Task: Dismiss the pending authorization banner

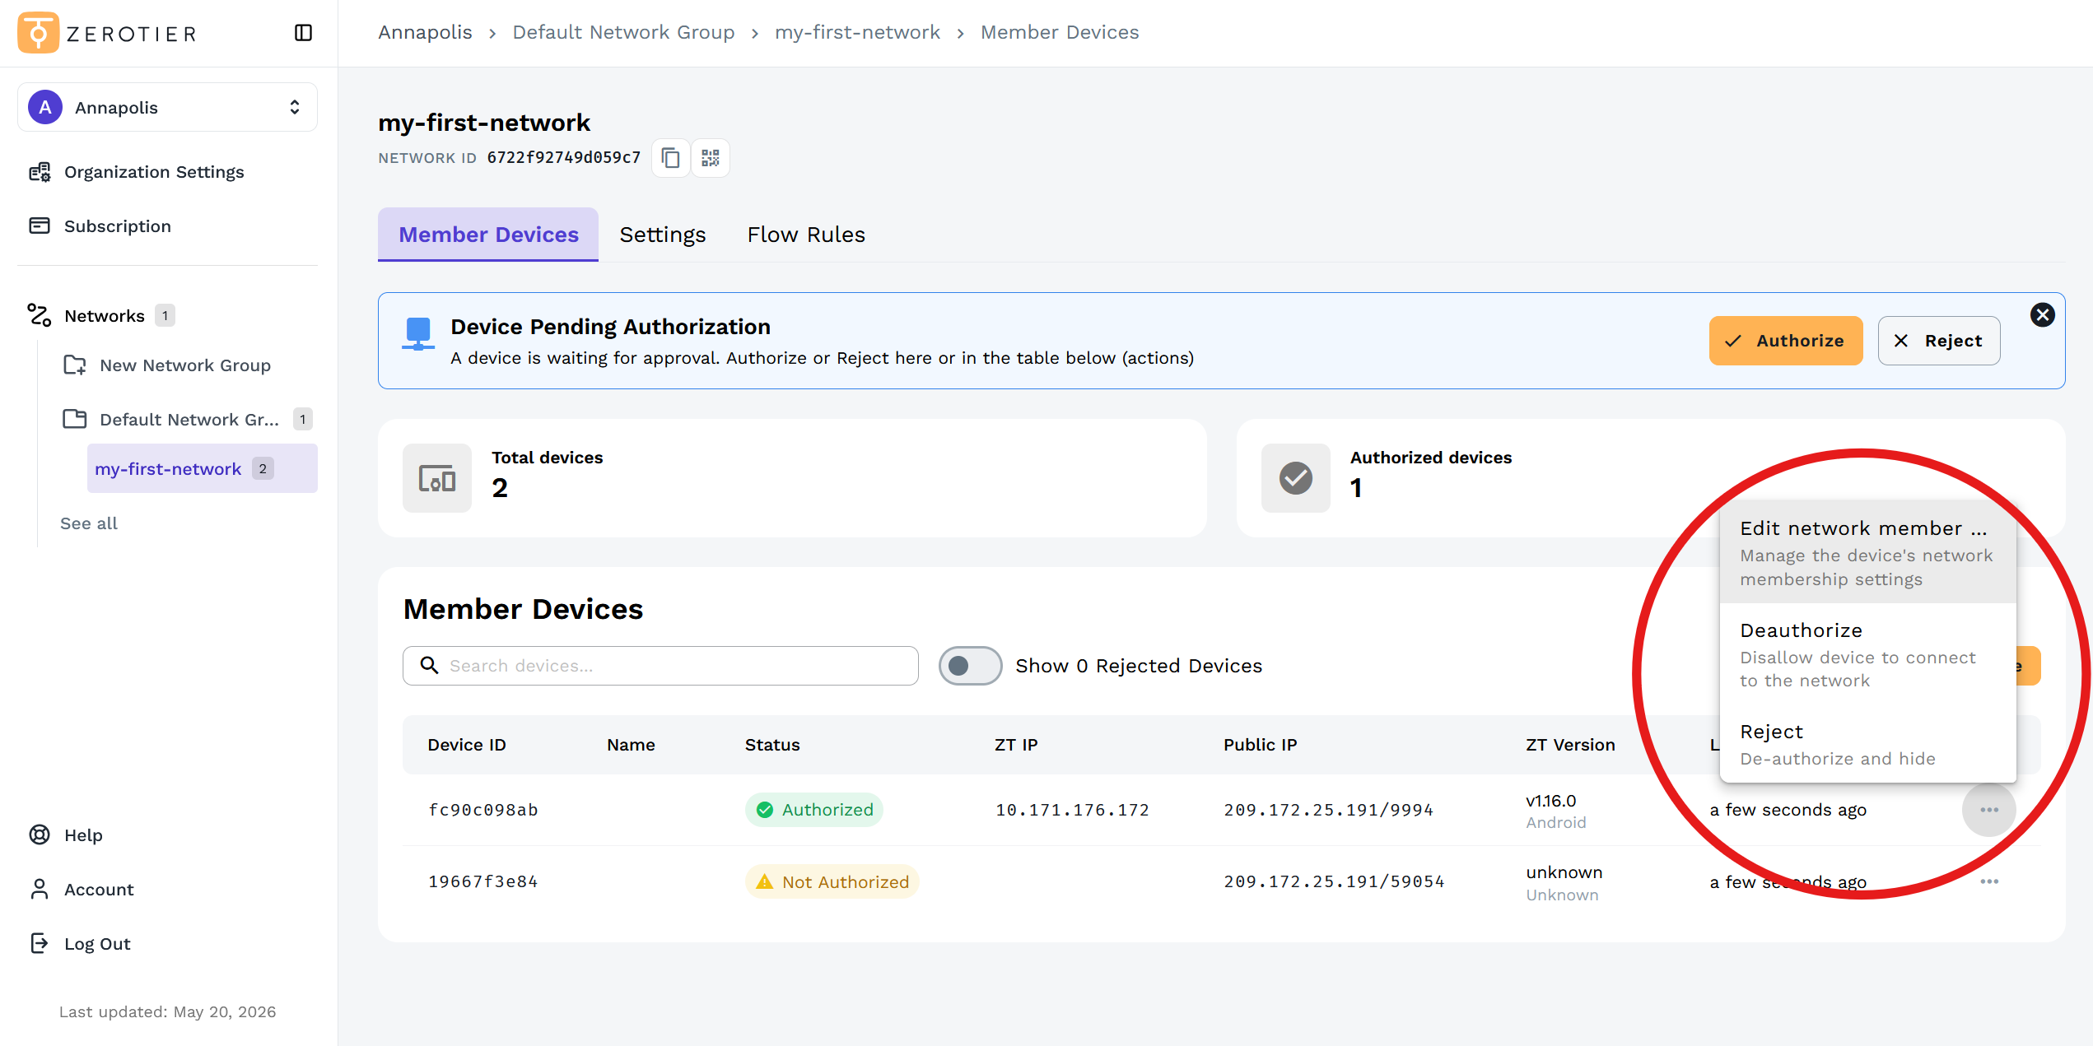Action: tap(2042, 315)
